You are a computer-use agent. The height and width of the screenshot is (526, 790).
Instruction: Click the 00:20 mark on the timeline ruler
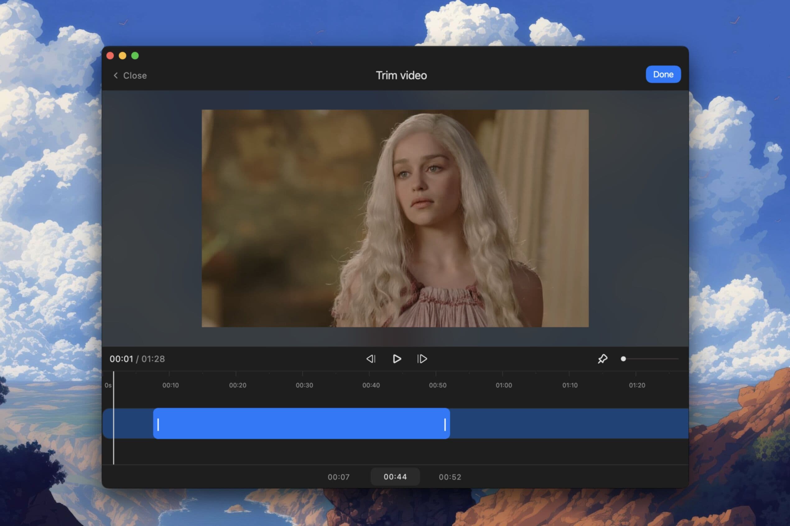pyautogui.click(x=237, y=385)
